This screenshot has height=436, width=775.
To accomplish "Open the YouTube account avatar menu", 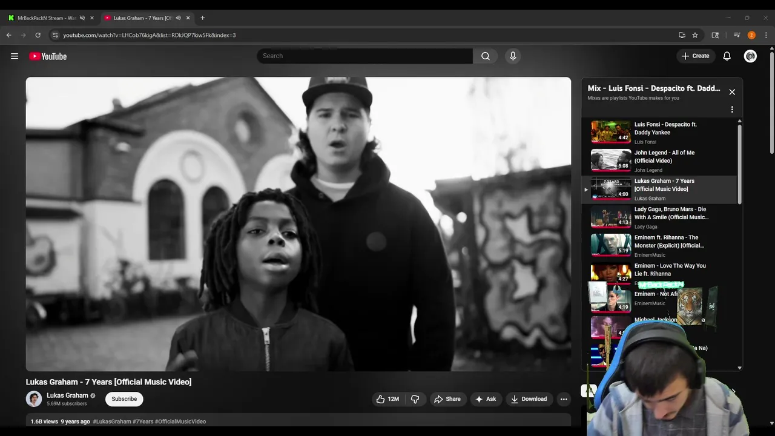I will pyautogui.click(x=750, y=56).
